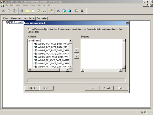Go Back in Load Wizard
Image resolution: width=153 pixels, height=115 pixels.
pos(32,88)
